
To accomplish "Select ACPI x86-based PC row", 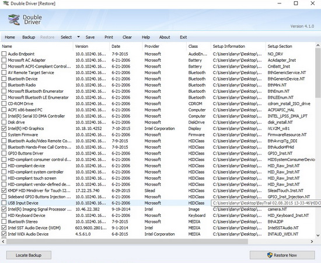I will coord(25,110).
